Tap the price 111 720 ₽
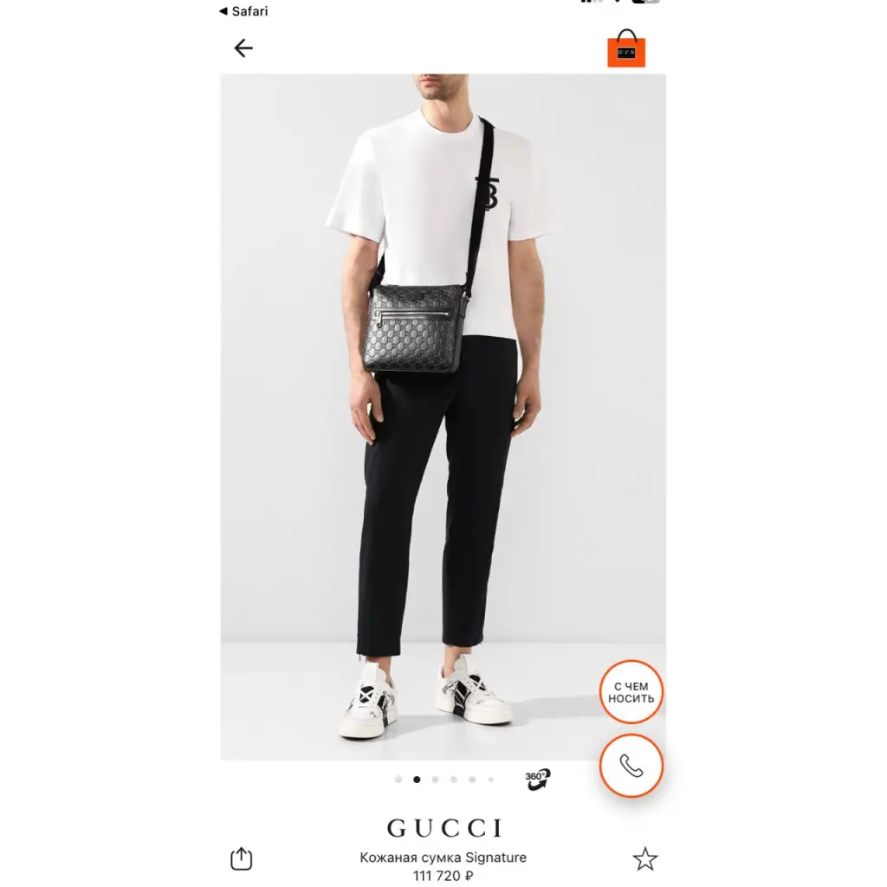The image size is (887, 887). 443,877
